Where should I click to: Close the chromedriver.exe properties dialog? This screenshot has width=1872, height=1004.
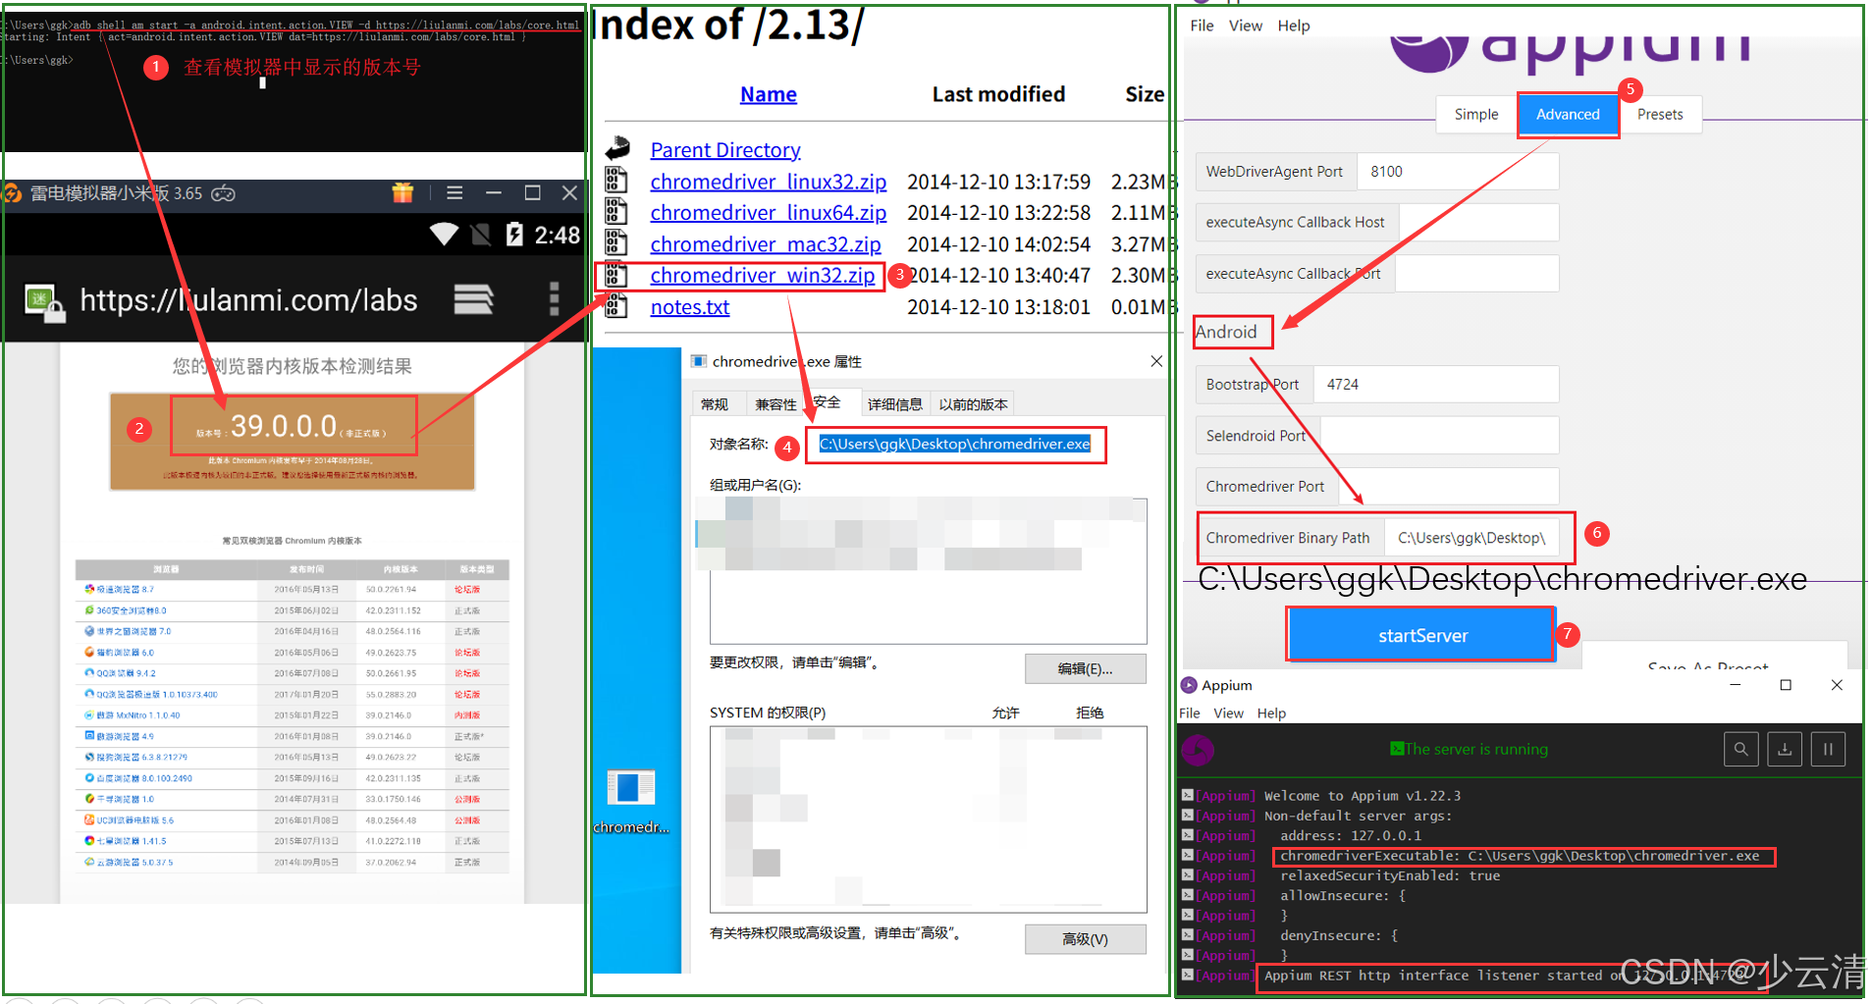point(1156,361)
